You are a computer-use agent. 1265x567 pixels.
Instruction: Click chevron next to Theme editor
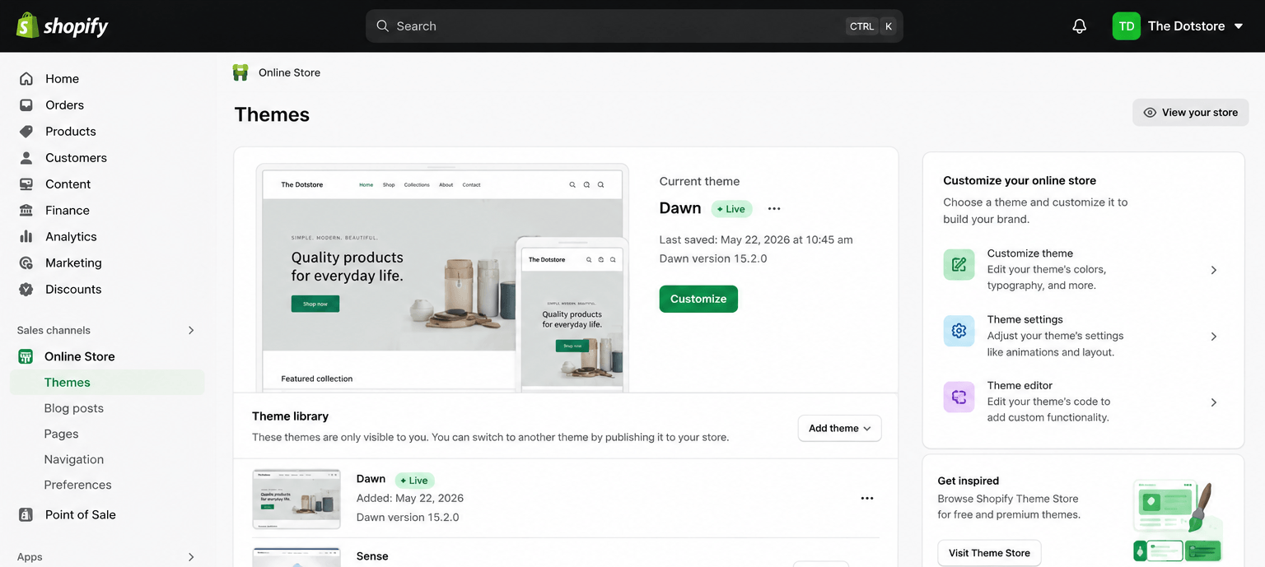[x=1214, y=402]
